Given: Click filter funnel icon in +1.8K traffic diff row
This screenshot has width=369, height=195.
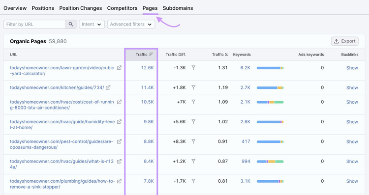Looking at the screenshot, I should coord(193,87).
